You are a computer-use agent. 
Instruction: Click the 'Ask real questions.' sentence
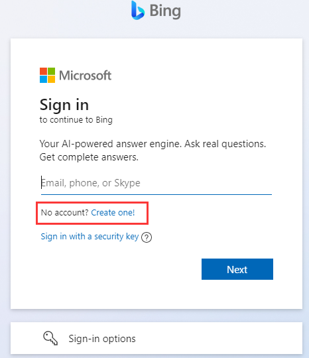(225, 144)
